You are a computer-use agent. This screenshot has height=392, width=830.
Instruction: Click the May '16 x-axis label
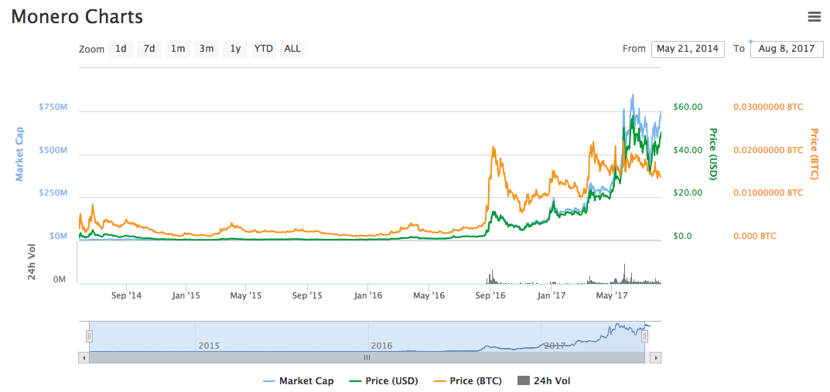[x=429, y=295]
